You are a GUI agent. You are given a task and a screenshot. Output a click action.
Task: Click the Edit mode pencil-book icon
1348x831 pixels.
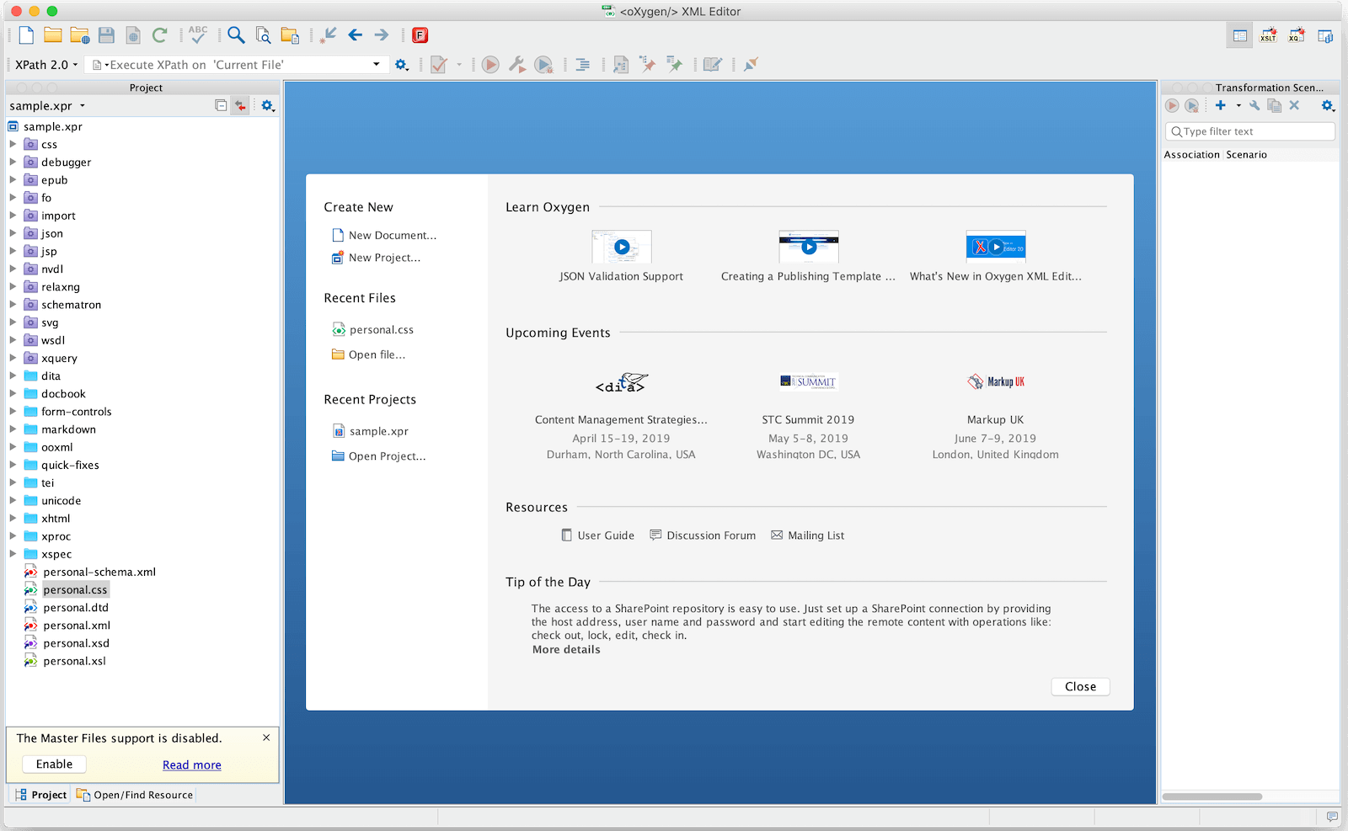(x=713, y=65)
